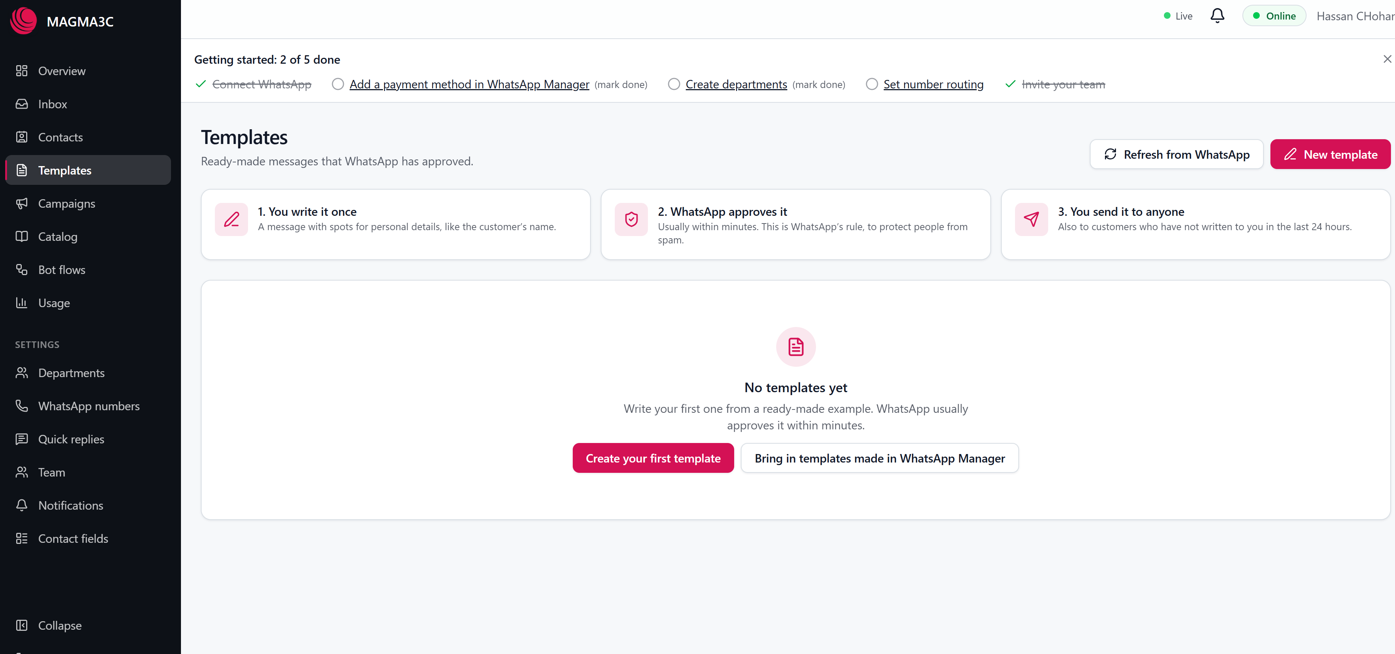Click the Live mode indicator

pos(1178,16)
